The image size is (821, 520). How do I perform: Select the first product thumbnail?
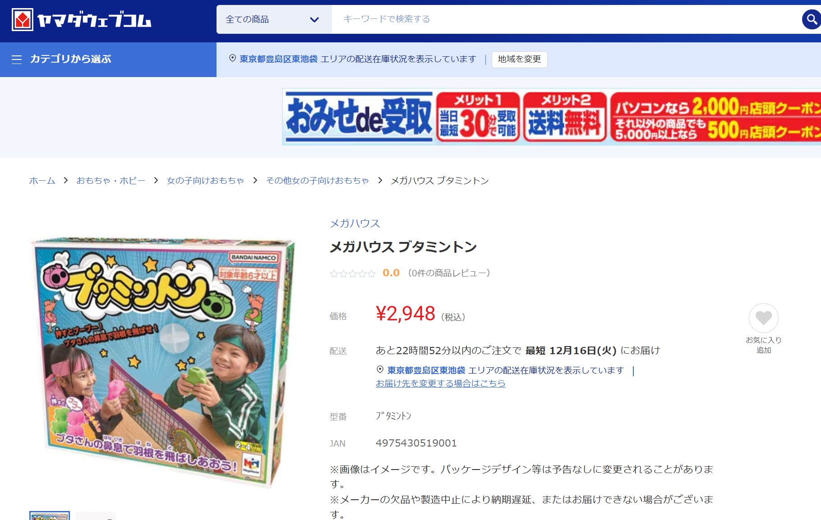click(x=50, y=516)
